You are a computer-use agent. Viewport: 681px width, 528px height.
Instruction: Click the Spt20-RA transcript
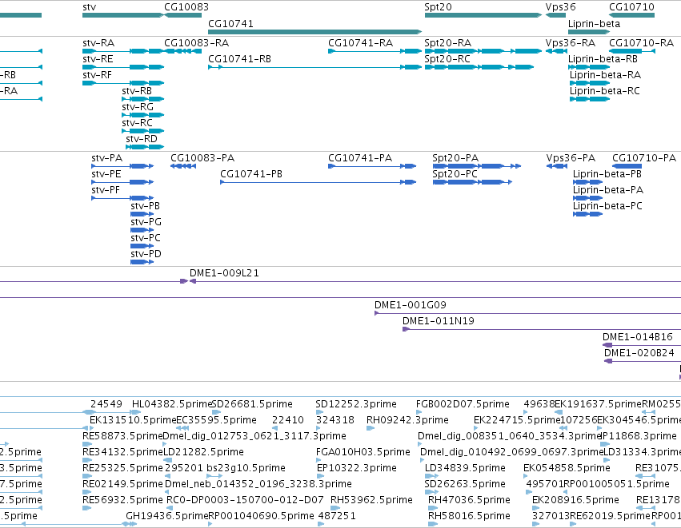coord(483,51)
